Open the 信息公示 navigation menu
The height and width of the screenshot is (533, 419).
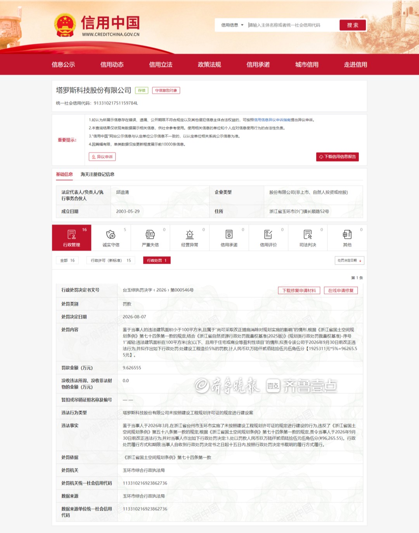point(63,64)
